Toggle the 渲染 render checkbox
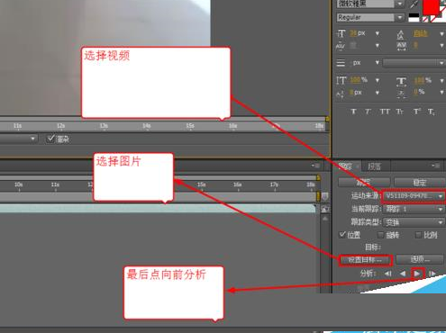The height and width of the screenshot is (333, 446). 50,139
